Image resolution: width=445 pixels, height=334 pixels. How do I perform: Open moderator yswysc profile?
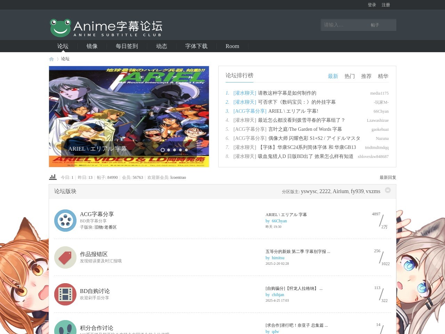[309, 191]
